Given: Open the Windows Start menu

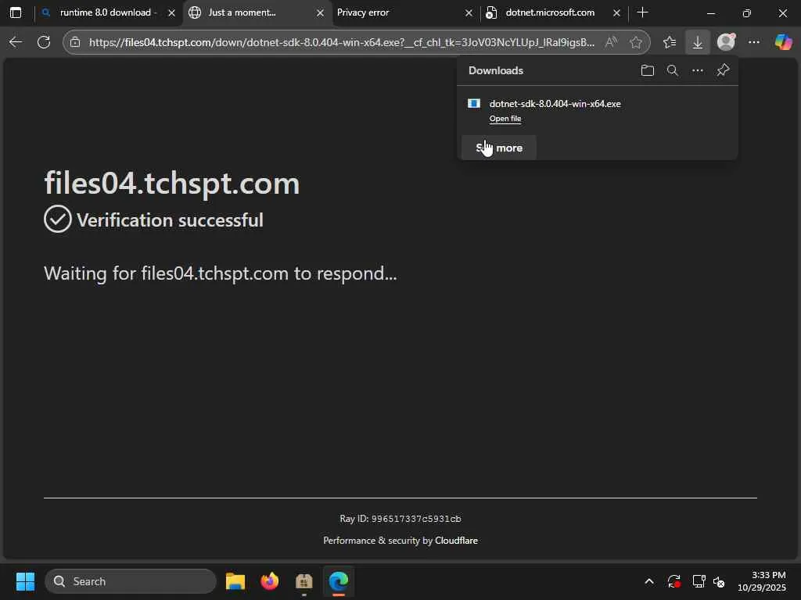Looking at the screenshot, I should pyautogui.click(x=25, y=581).
